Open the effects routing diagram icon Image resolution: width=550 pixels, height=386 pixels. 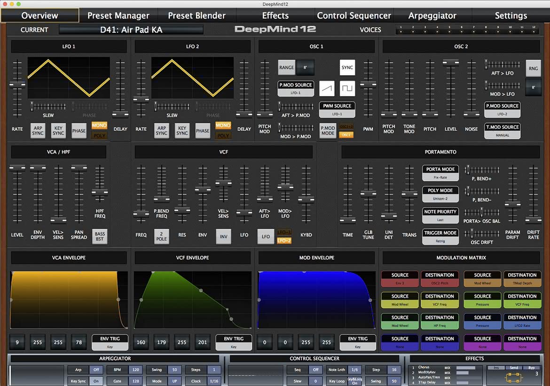tap(513, 378)
